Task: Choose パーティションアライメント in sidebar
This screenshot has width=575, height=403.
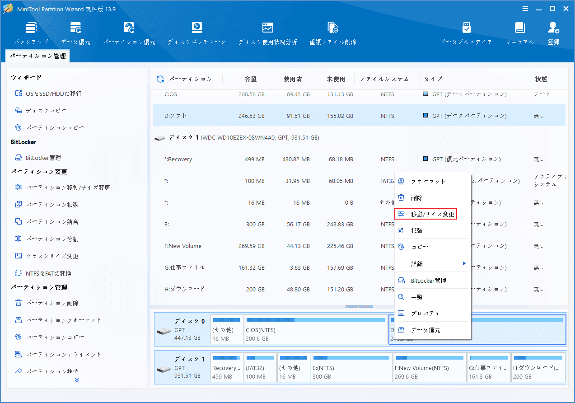Action: [x=58, y=355]
